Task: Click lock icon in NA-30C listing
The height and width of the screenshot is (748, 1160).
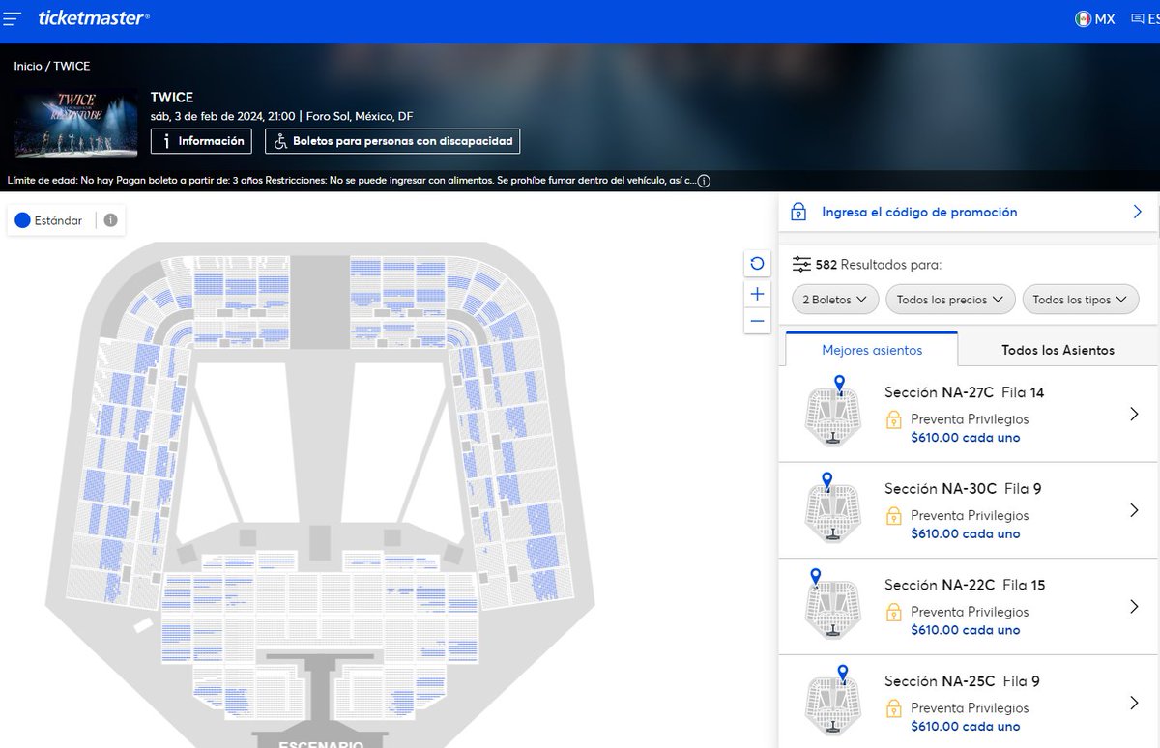Action: coord(894,515)
